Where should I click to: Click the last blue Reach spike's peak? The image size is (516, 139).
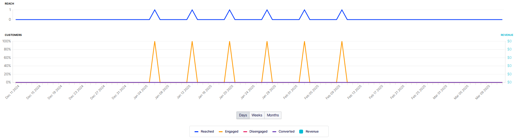click(342, 10)
